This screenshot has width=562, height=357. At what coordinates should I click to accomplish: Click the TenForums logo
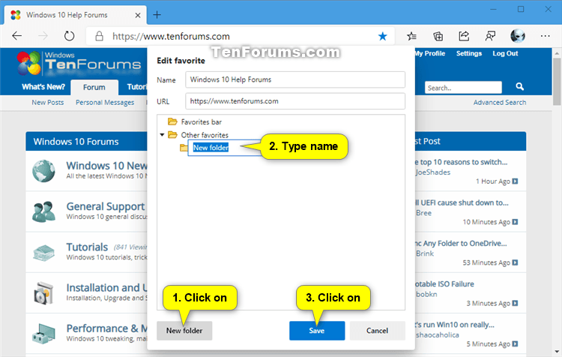coord(79,63)
